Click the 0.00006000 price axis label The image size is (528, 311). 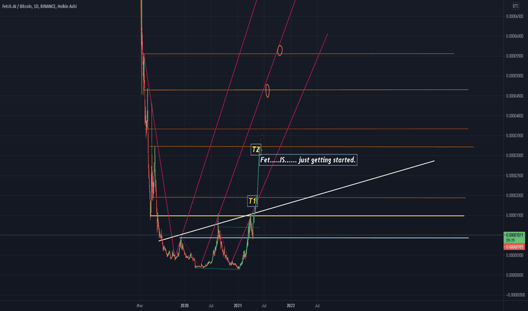515,36
